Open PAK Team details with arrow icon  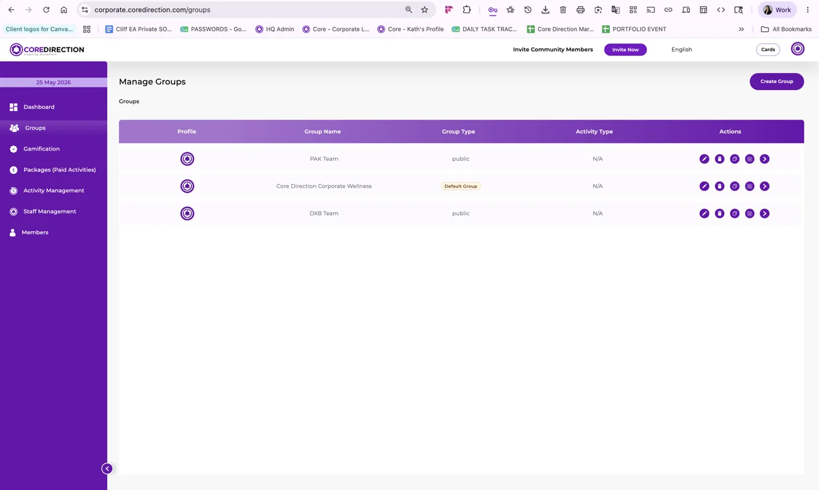pos(765,159)
